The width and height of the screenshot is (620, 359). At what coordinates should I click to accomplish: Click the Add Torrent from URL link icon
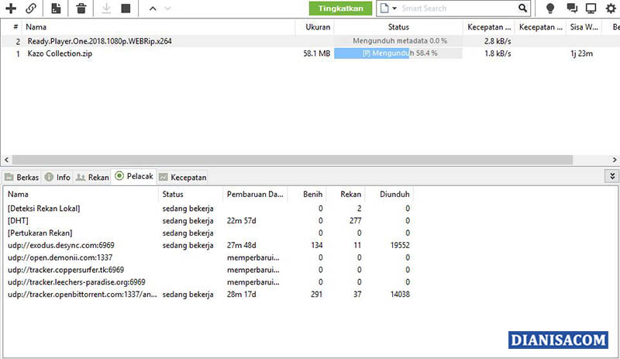point(31,9)
